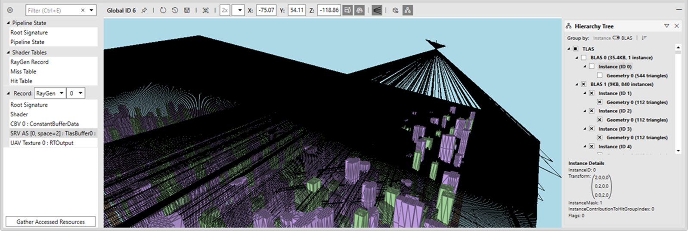Viewport: 688px width, 231px height.
Task: Check the Instance (ID 0) checkbox
Action: 592,67
